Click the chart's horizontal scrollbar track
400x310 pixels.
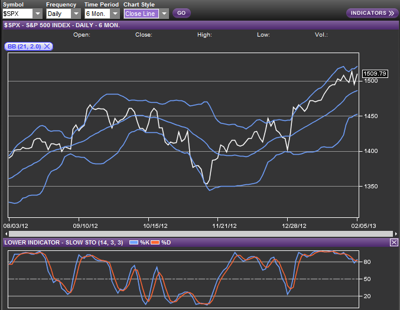point(200,233)
